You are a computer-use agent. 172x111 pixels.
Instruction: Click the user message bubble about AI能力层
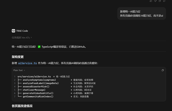(142, 13)
